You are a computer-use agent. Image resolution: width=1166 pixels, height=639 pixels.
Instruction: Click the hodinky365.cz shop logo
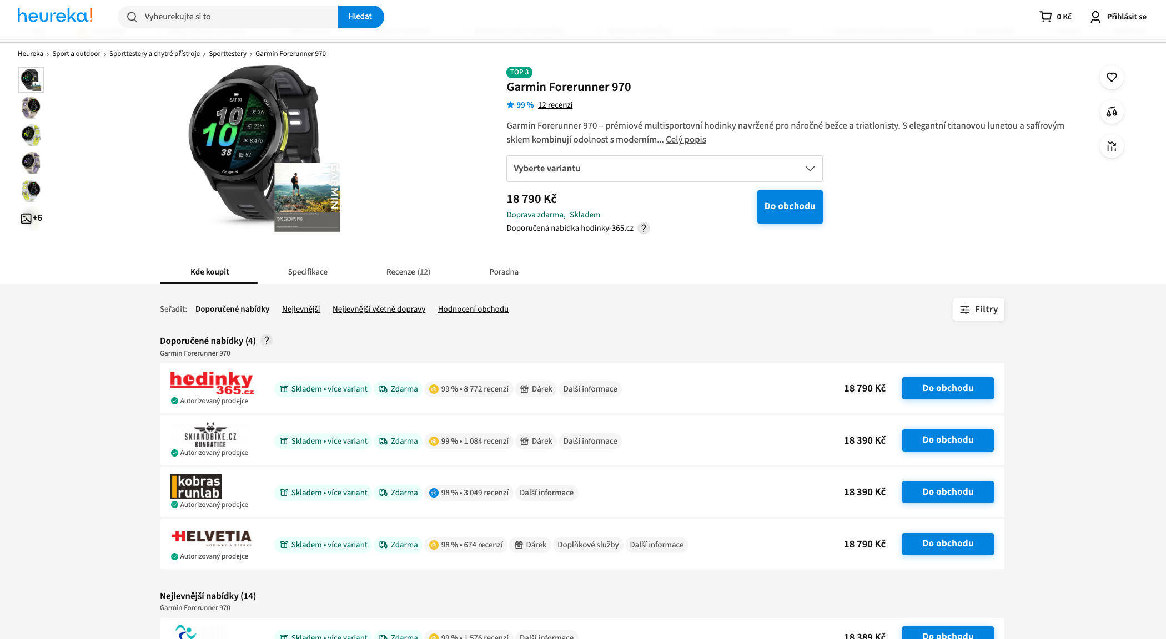(212, 383)
